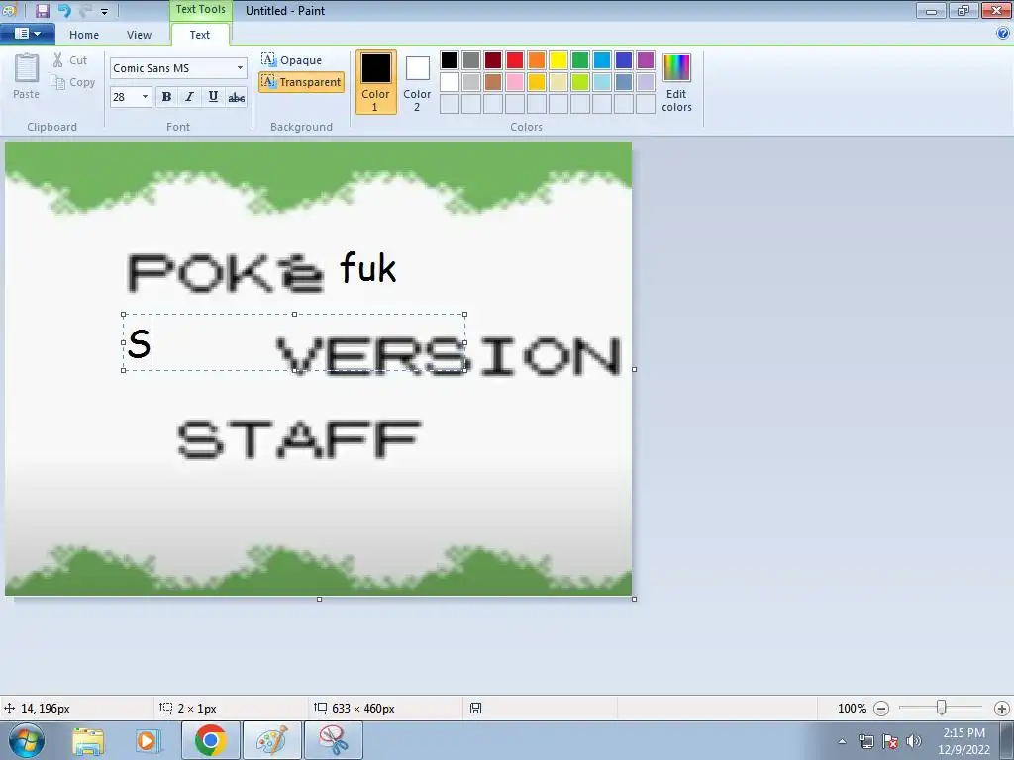Pick the white color swatch
Viewport: 1014px width, 760px height.
point(450,82)
